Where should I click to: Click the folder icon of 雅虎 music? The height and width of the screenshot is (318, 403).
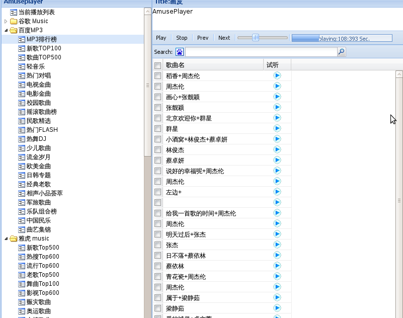[x=14, y=238]
